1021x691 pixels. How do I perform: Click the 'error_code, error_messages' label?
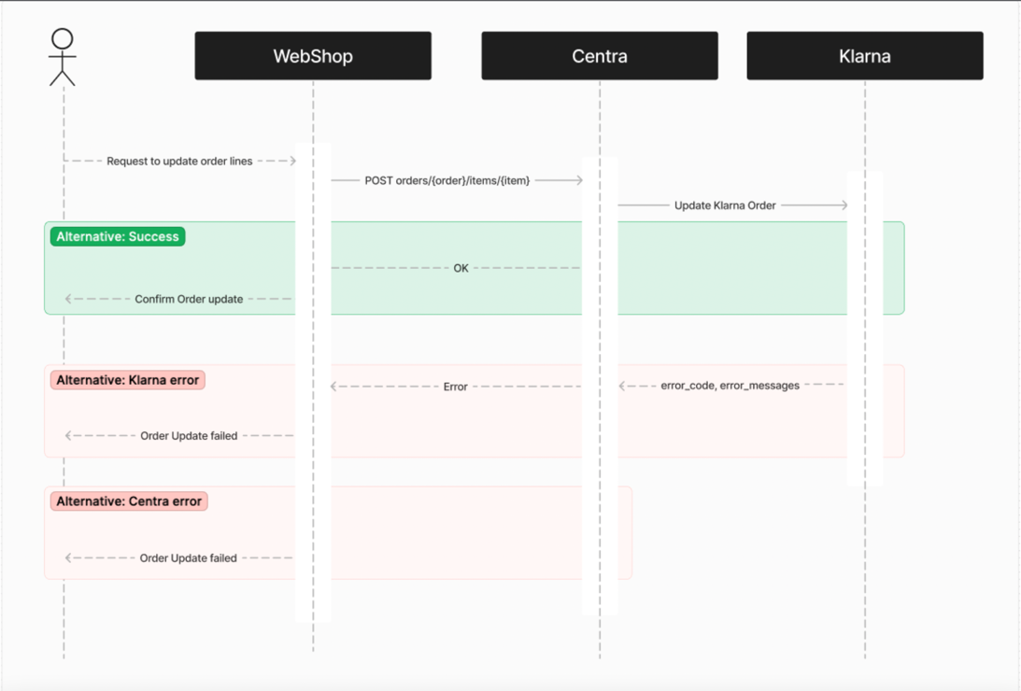tap(730, 386)
